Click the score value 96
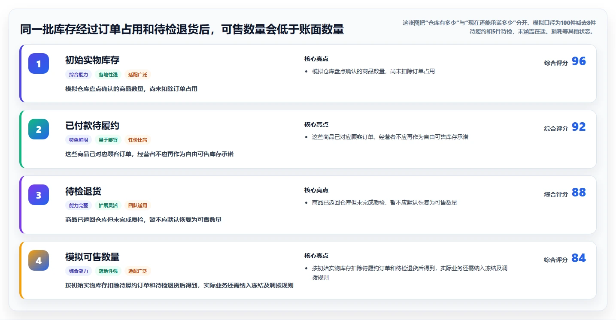The height and width of the screenshot is (320, 616). (579, 61)
